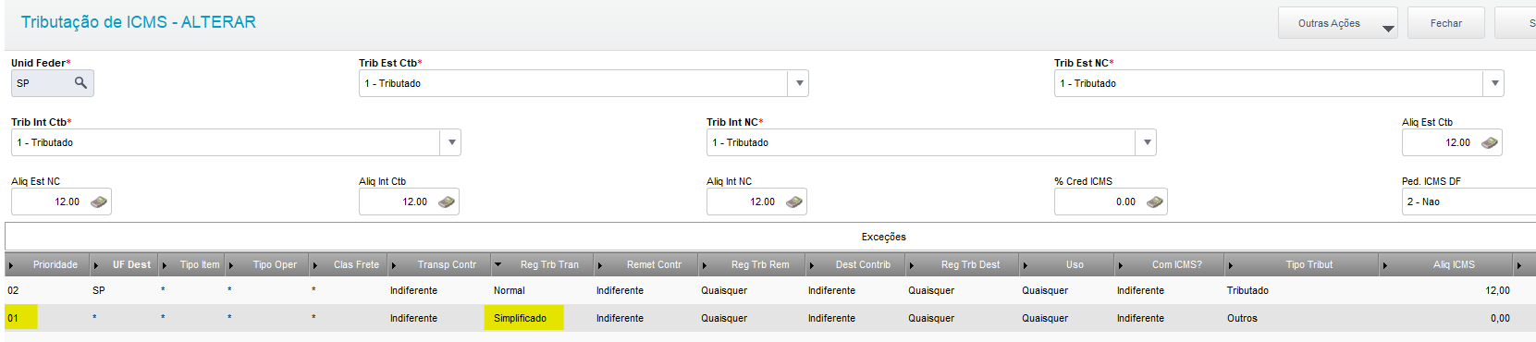1536x342 pixels.
Task: Open calculator icon in Aliq Int Ctb
Action: 447,202
